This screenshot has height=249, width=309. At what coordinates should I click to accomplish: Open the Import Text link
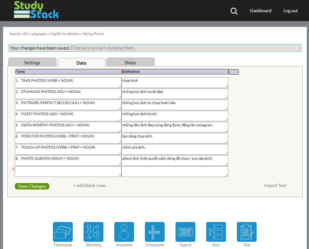(x=275, y=185)
